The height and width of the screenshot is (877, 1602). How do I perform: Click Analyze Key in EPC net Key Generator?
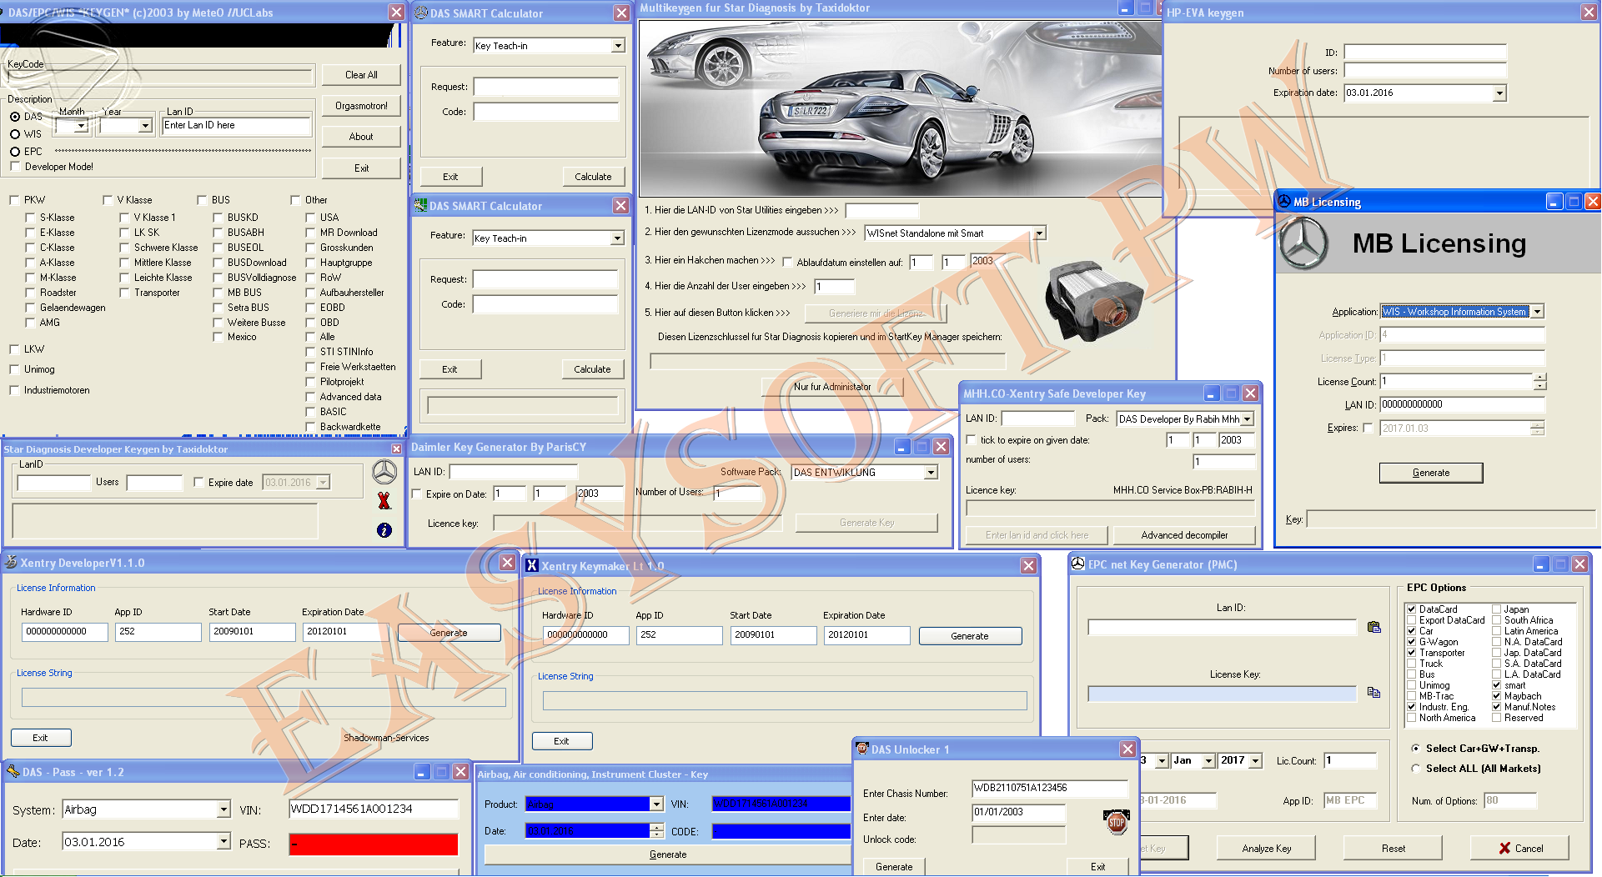pyautogui.click(x=1266, y=849)
